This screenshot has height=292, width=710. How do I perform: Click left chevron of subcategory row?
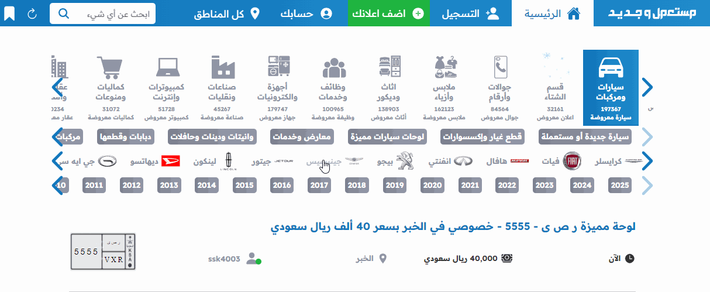(x=57, y=138)
